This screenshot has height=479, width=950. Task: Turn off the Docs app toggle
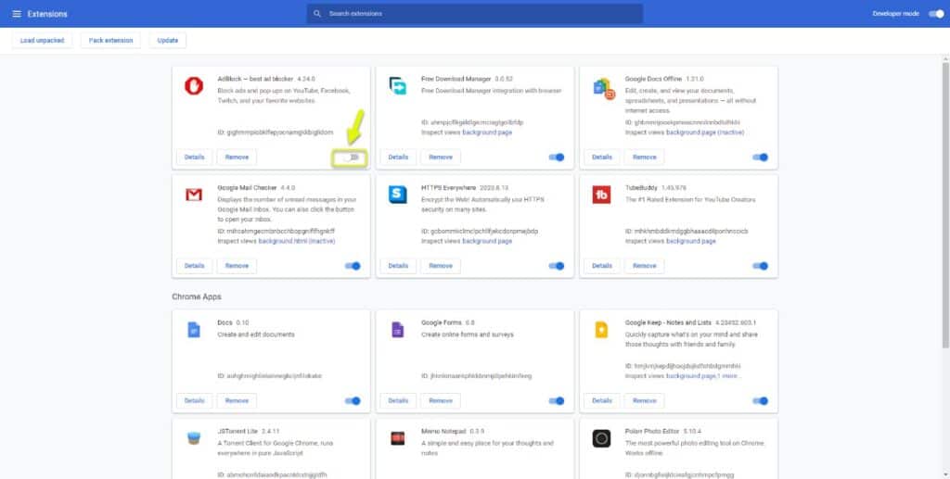[x=353, y=400]
